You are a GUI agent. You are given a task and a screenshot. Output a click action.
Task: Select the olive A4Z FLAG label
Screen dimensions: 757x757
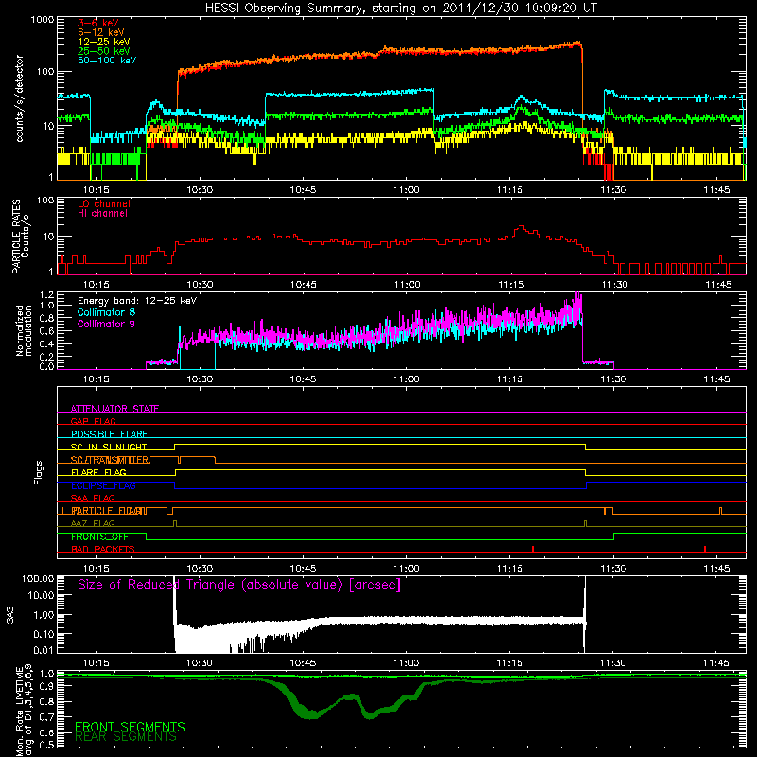point(93,523)
